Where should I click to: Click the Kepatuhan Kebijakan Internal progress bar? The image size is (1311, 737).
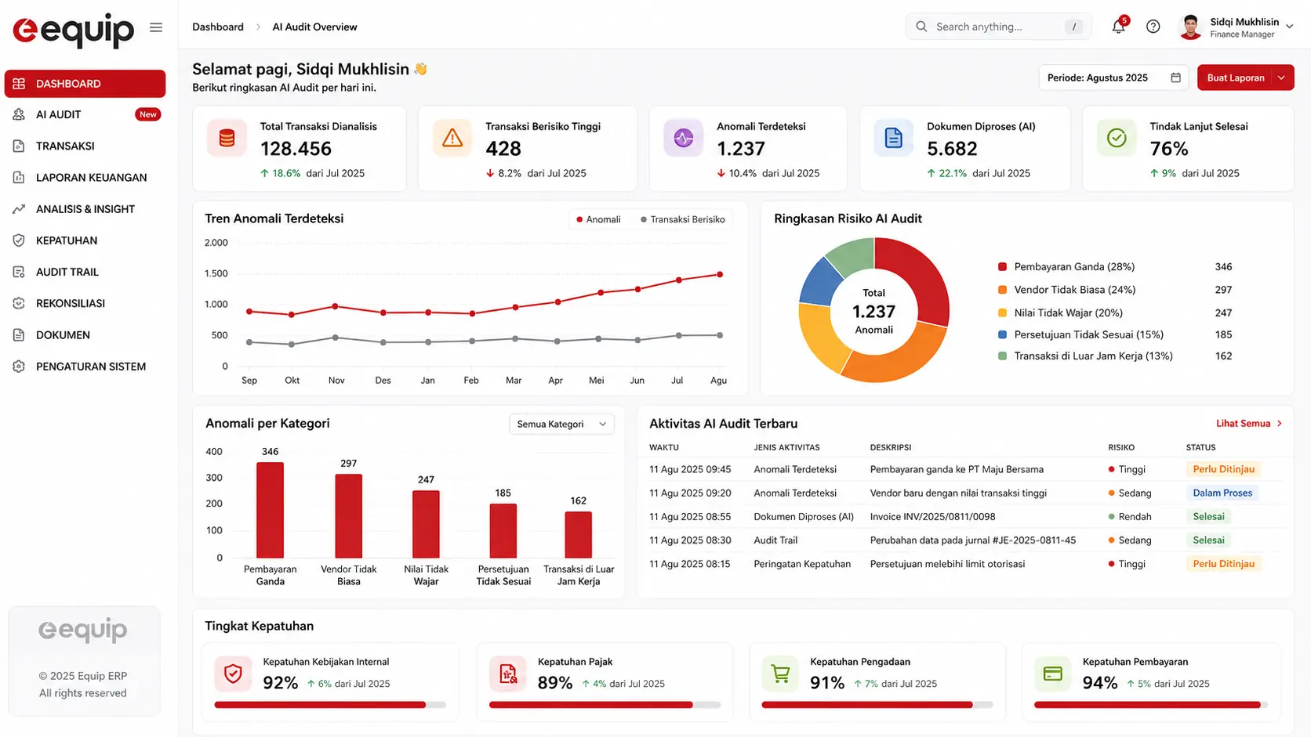point(330,705)
